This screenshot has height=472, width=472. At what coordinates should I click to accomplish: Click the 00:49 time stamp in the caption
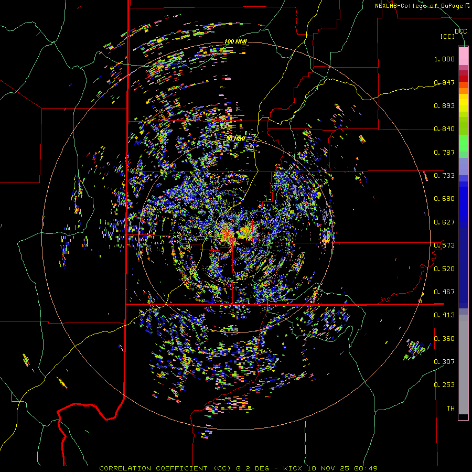(366, 468)
